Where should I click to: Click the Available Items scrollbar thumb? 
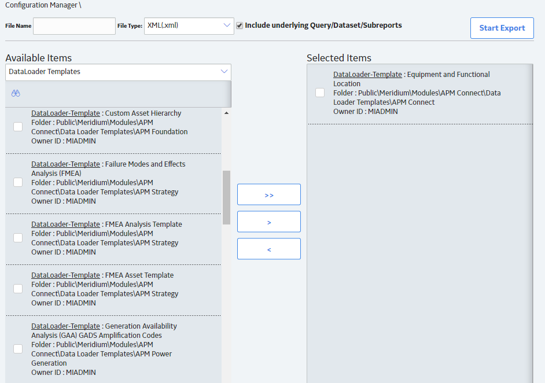click(x=226, y=197)
